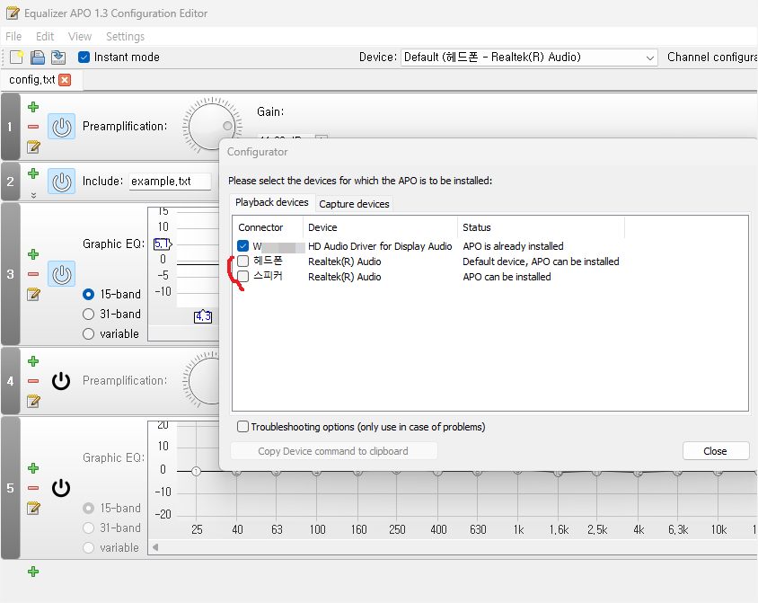Open the Device dropdown list
758x603 pixels.
[x=530, y=58]
